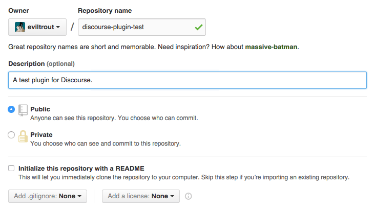Click the Private label text
This screenshot has height=211, width=374.
pos(41,135)
